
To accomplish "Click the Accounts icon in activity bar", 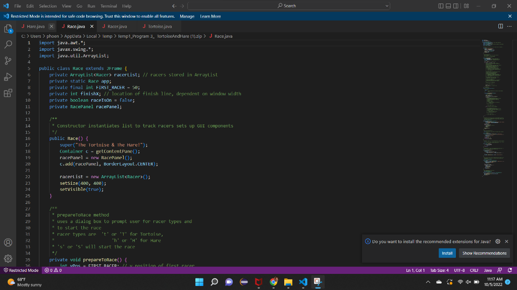I will [x=8, y=243].
